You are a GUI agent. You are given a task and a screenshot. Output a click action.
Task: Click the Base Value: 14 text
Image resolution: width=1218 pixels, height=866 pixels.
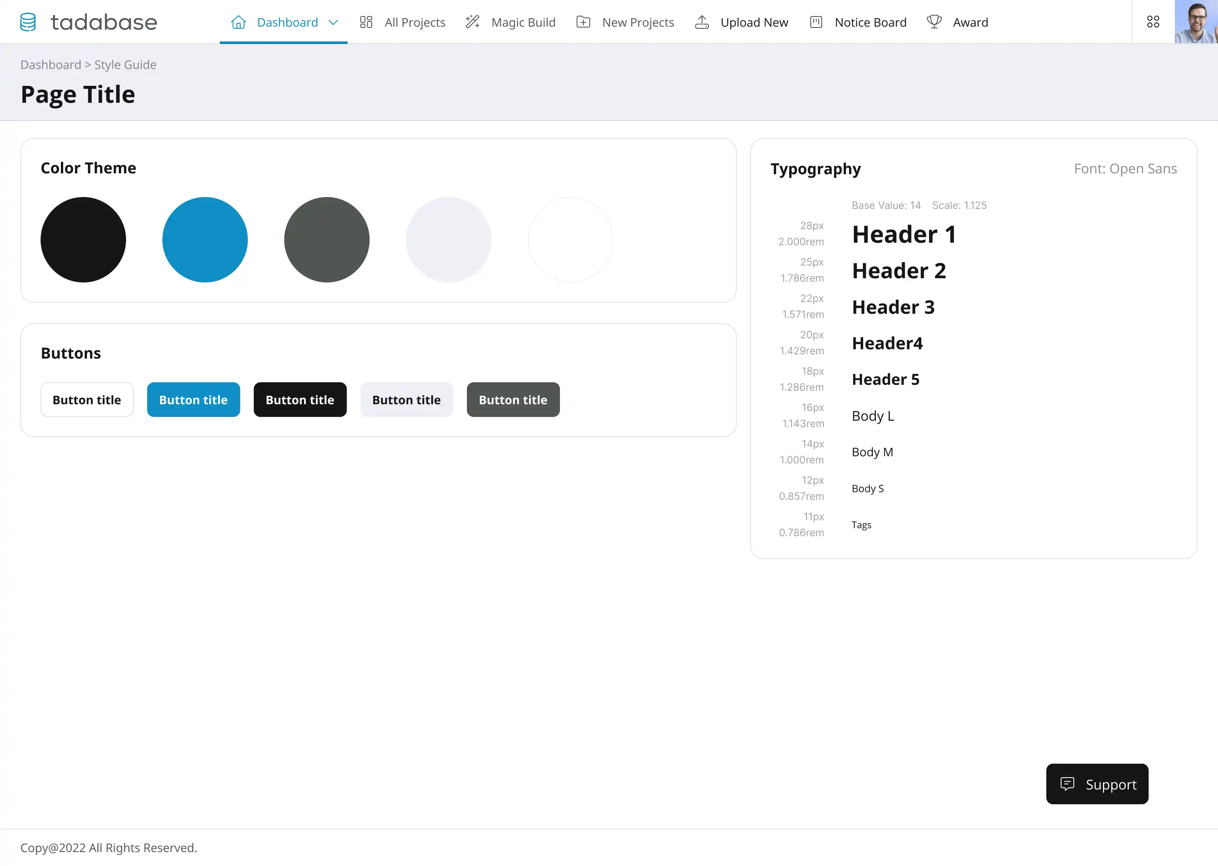(886, 206)
